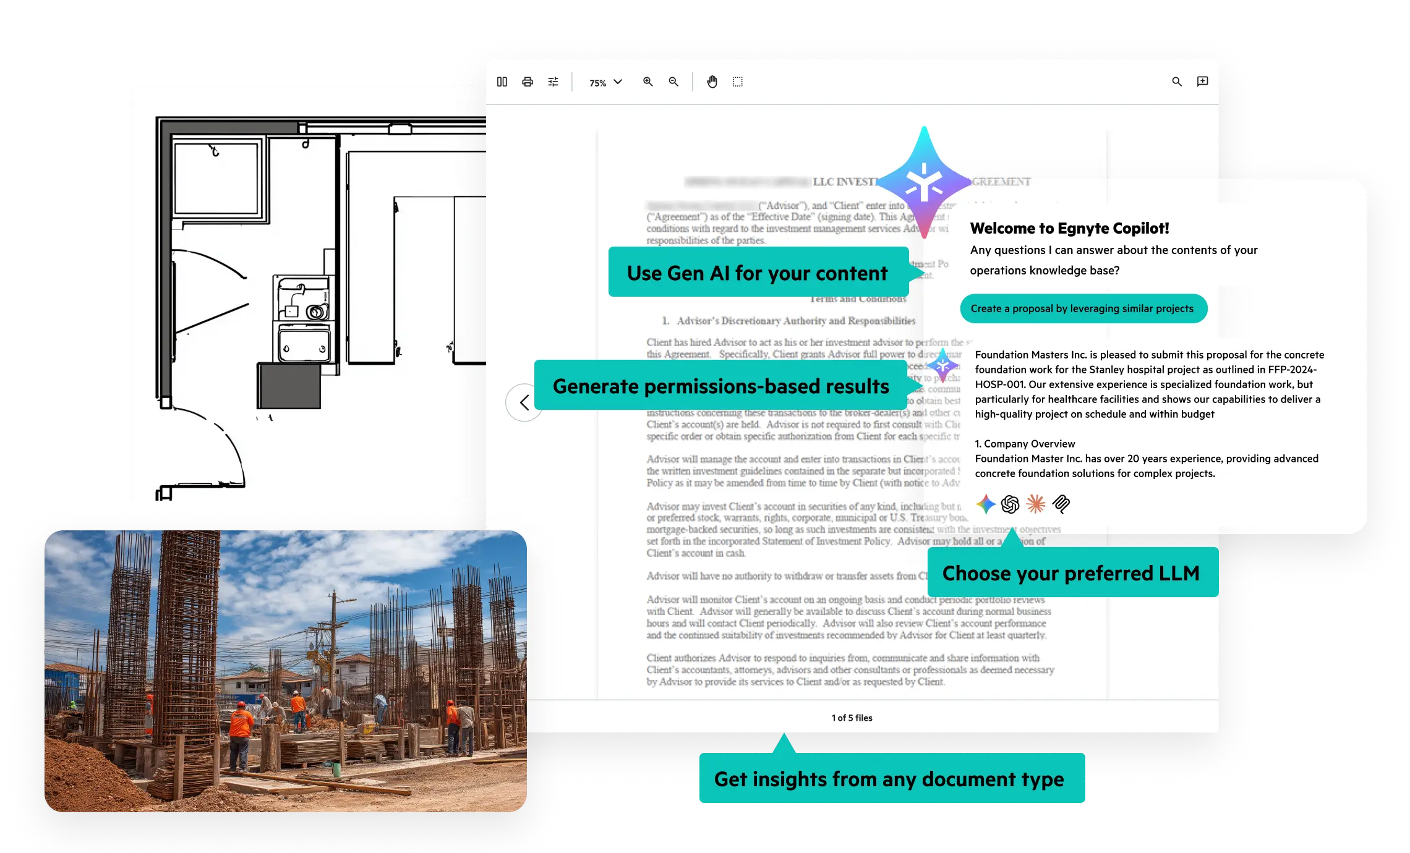Zoom in on the document
1410x853 pixels.
point(648,81)
